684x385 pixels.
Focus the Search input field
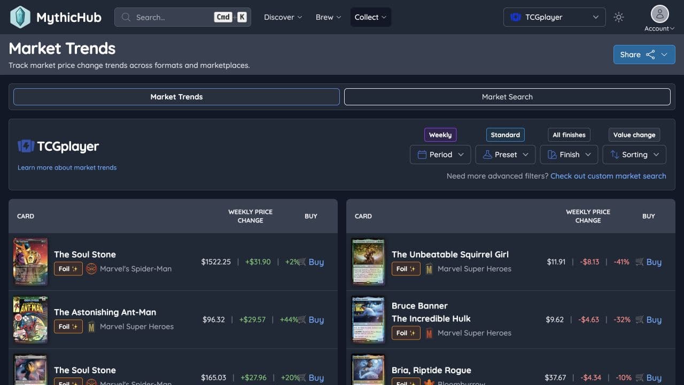tap(183, 17)
